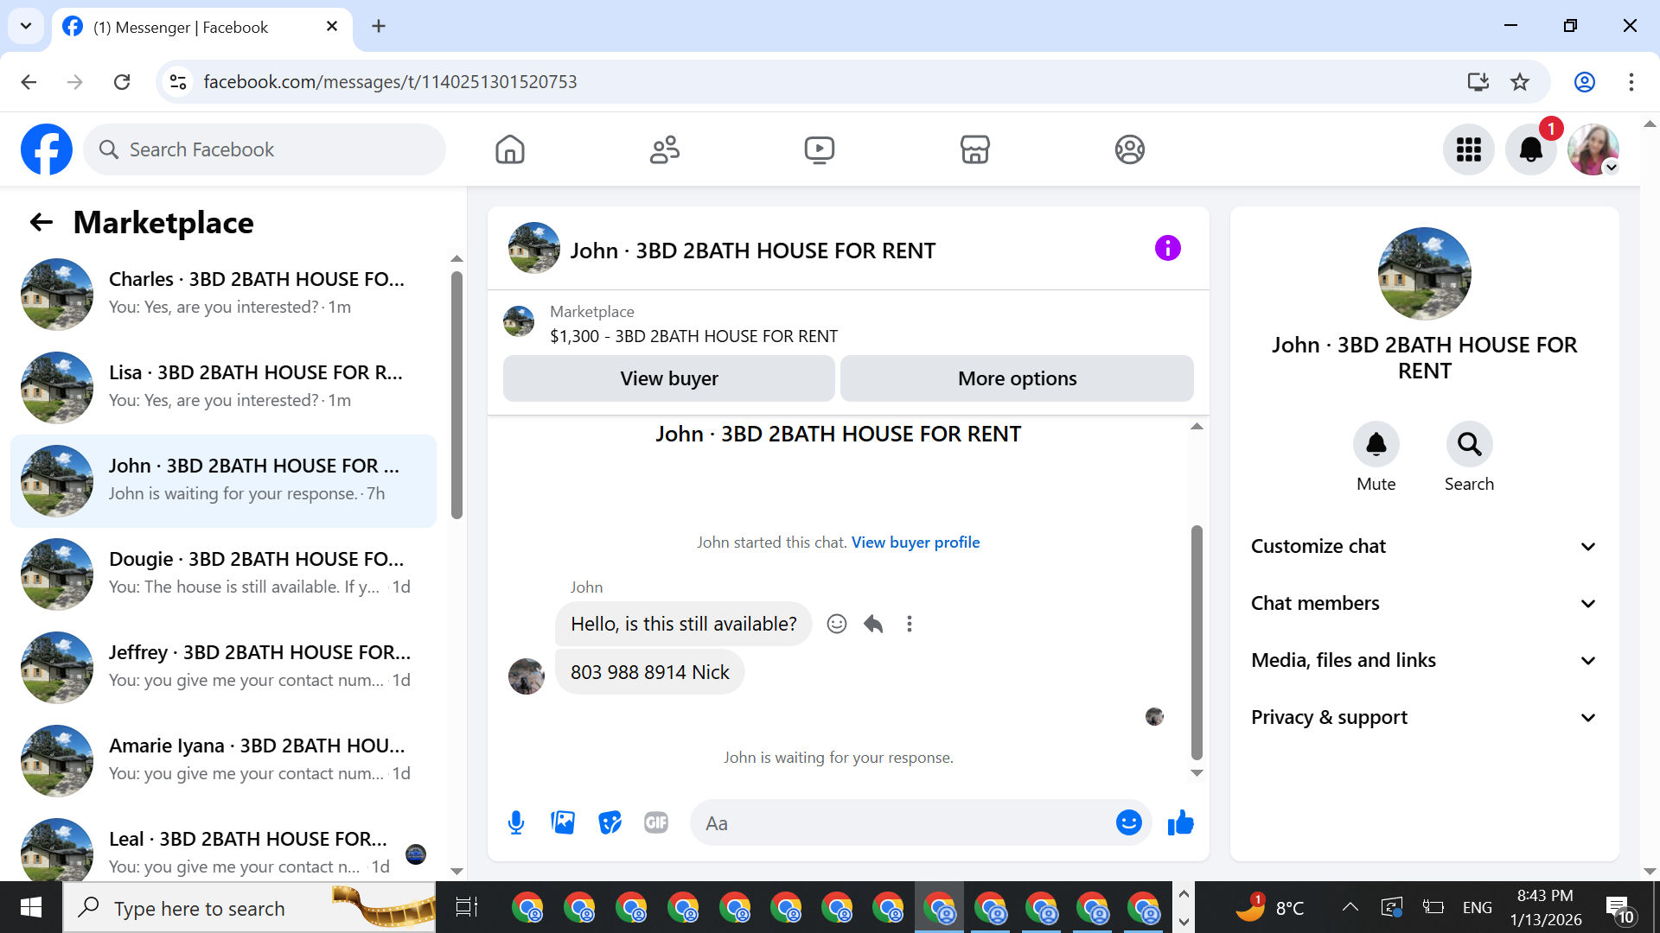
Task: Reply to 'Hello, is this still available?'
Action: pos(873,624)
